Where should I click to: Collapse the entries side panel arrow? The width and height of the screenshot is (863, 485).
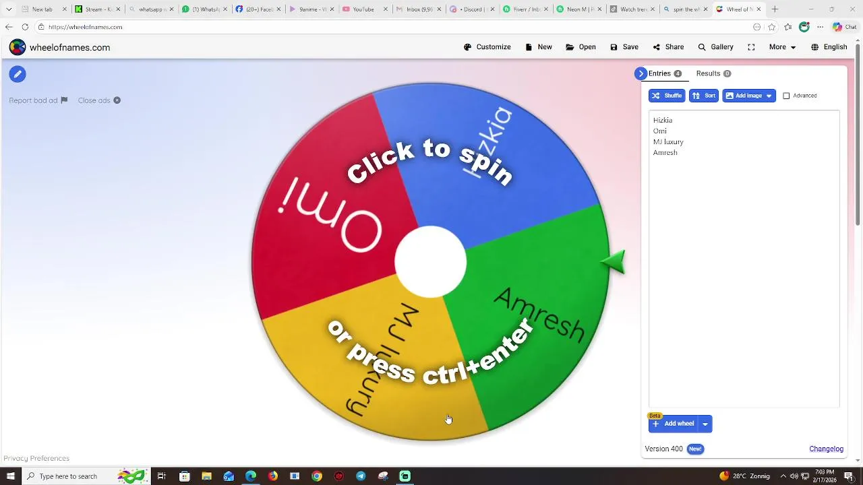pos(641,73)
